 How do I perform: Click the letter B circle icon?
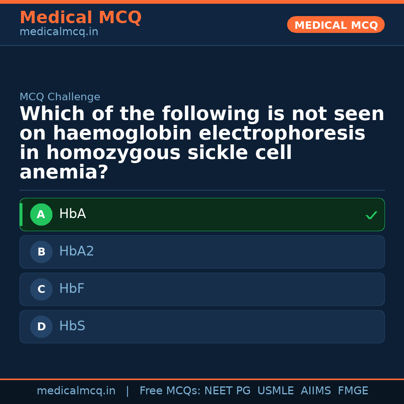41,252
